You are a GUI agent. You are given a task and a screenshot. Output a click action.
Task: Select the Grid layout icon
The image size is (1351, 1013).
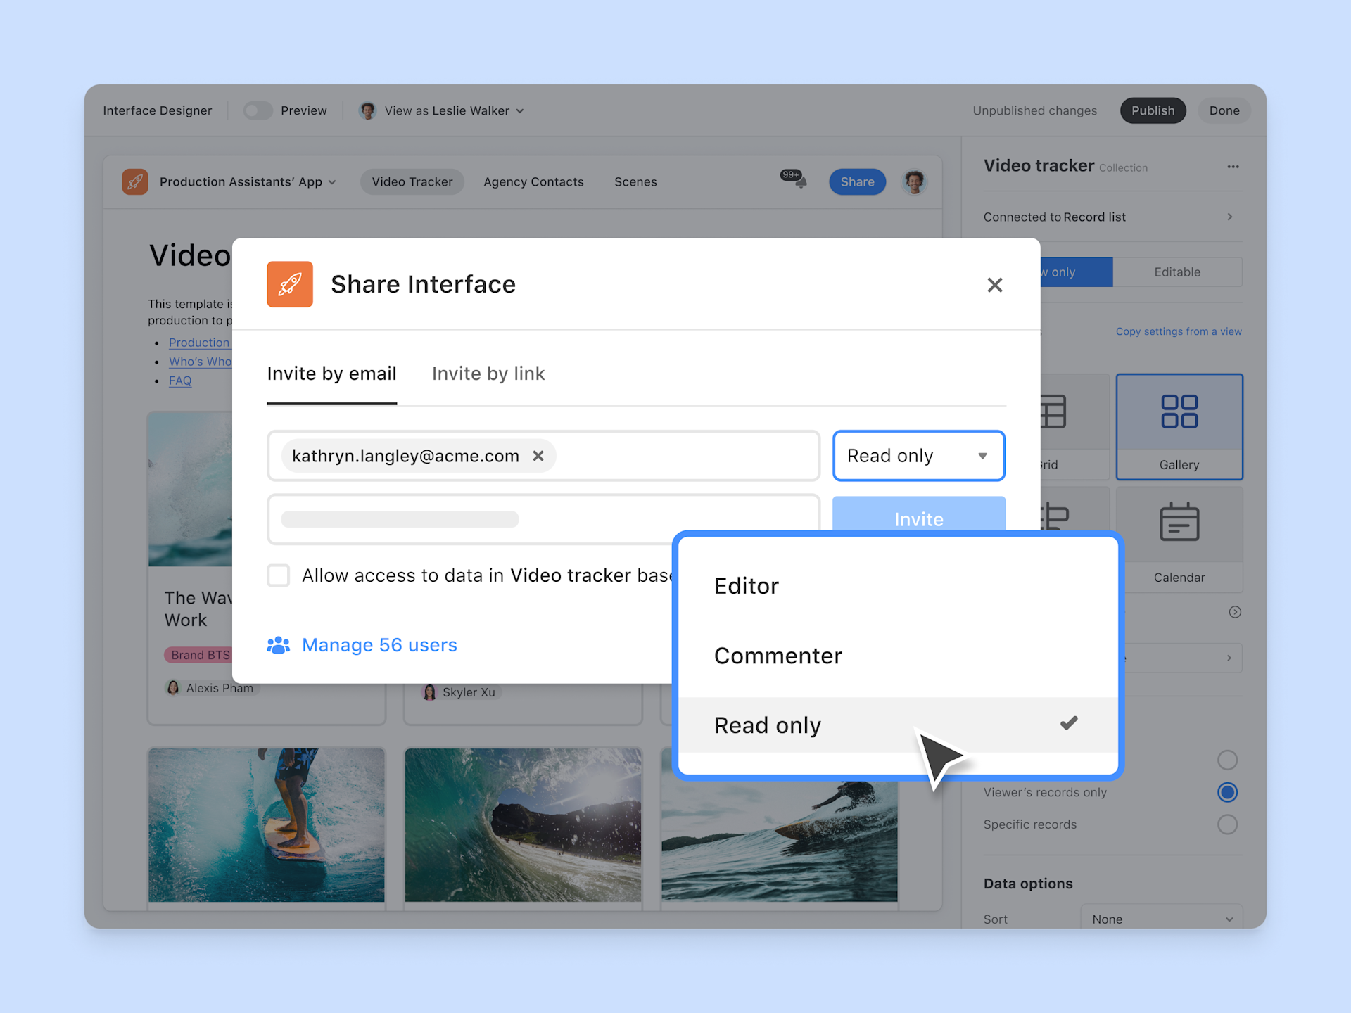point(1053,412)
